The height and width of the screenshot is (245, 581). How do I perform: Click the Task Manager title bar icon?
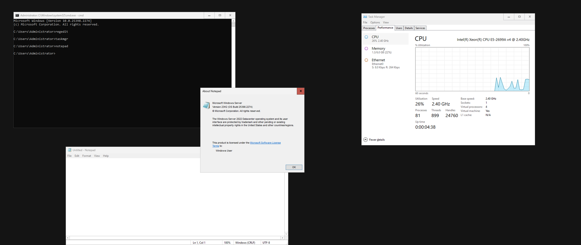(365, 17)
